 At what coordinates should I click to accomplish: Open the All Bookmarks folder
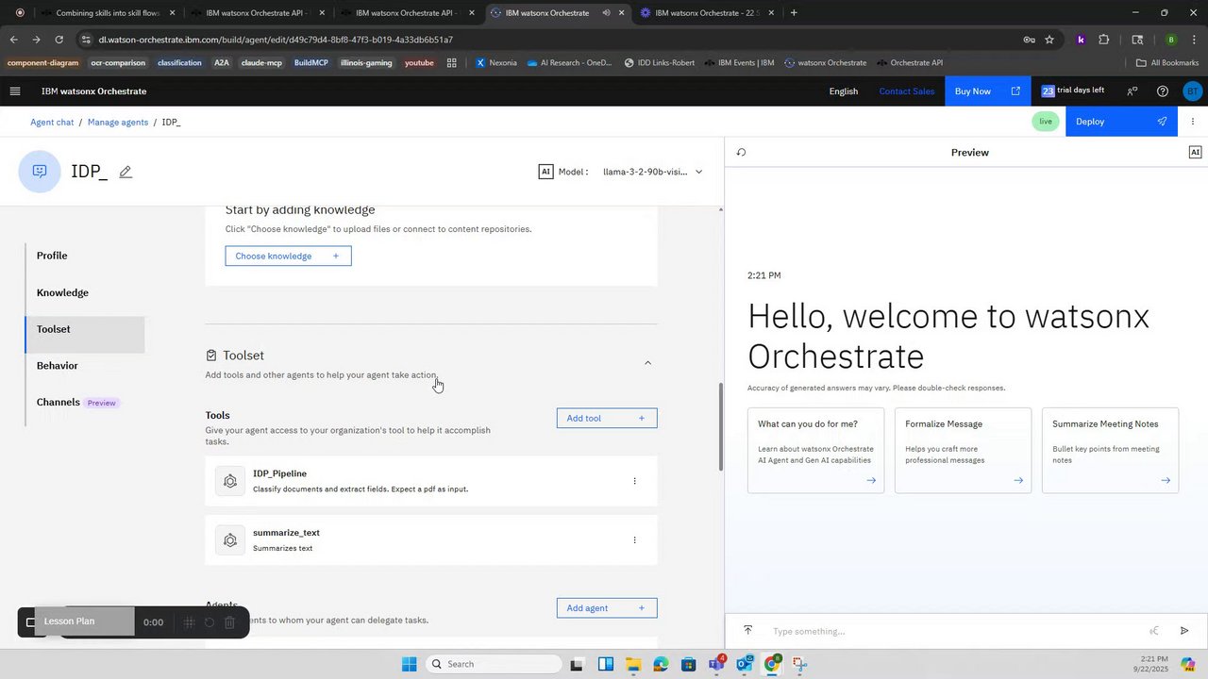click(x=1167, y=63)
